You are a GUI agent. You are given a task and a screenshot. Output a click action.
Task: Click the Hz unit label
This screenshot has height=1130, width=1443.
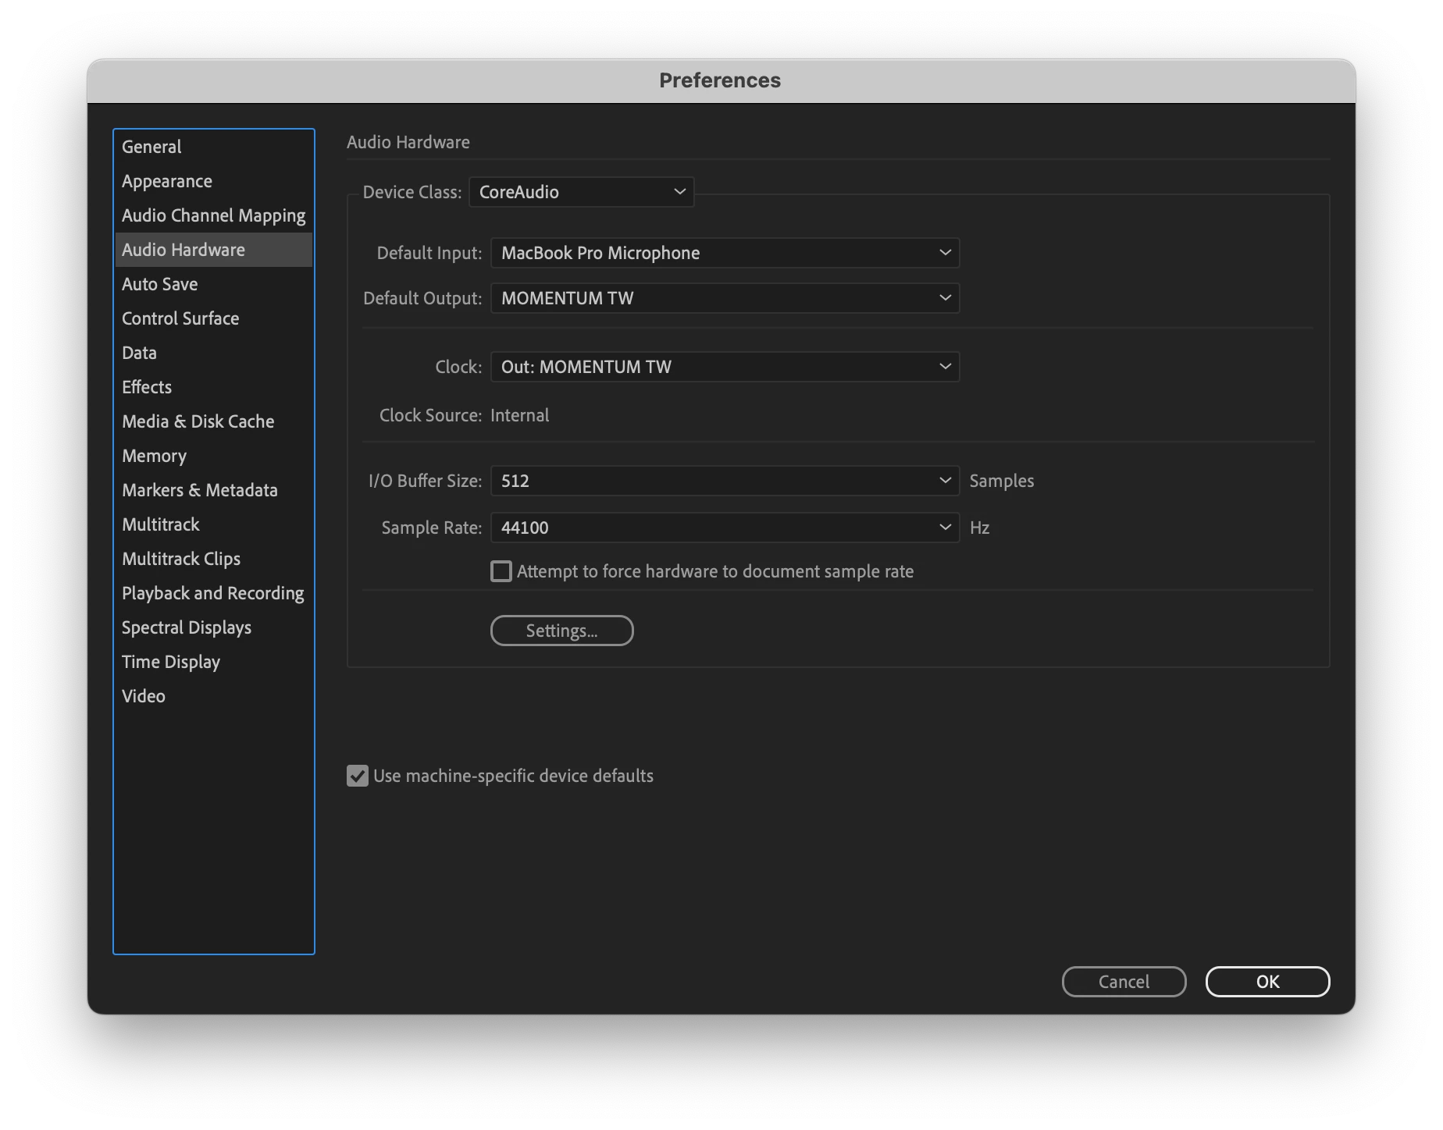[x=980, y=528]
